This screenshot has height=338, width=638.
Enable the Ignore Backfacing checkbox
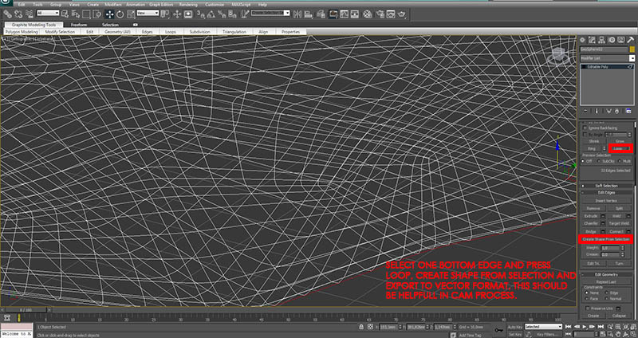pos(585,128)
